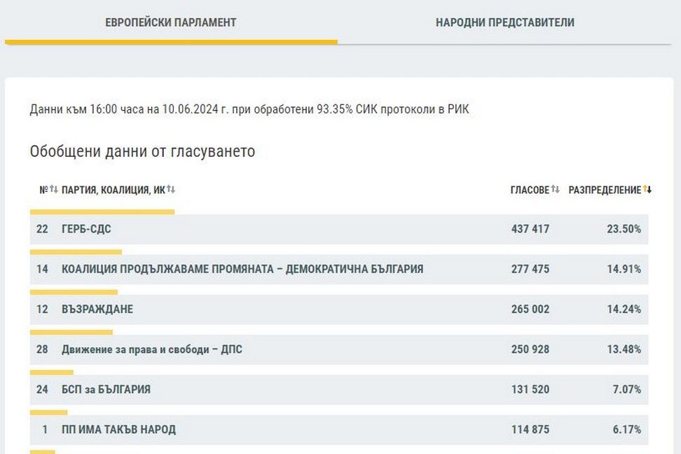Viewport: 681px width, 454px height.
Task: Open КОАЛИЦИЯ ПРОДЪЛЖАВАМЕ ПРОМЯНАТА – ДЕМОКРАТИЧНА БЪЛГАРИЯ row
Action: tap(242, 269)
